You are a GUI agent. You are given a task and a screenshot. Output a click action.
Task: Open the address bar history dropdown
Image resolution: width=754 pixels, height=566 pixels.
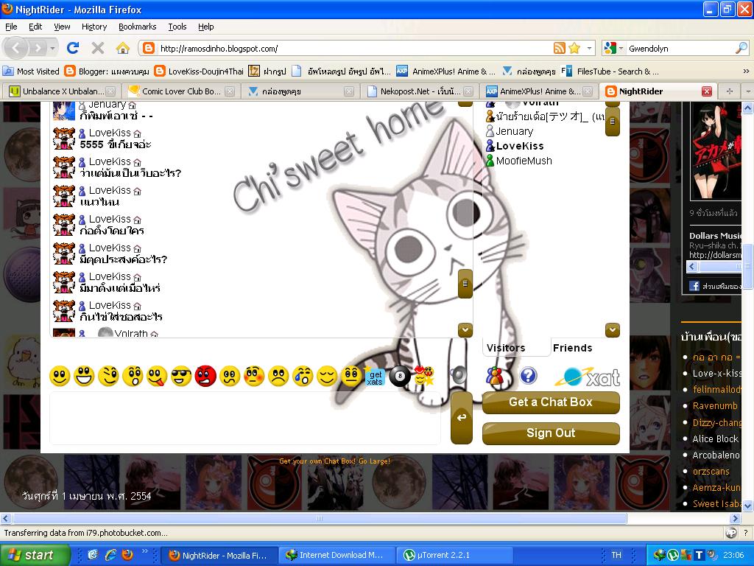point(589,48)
